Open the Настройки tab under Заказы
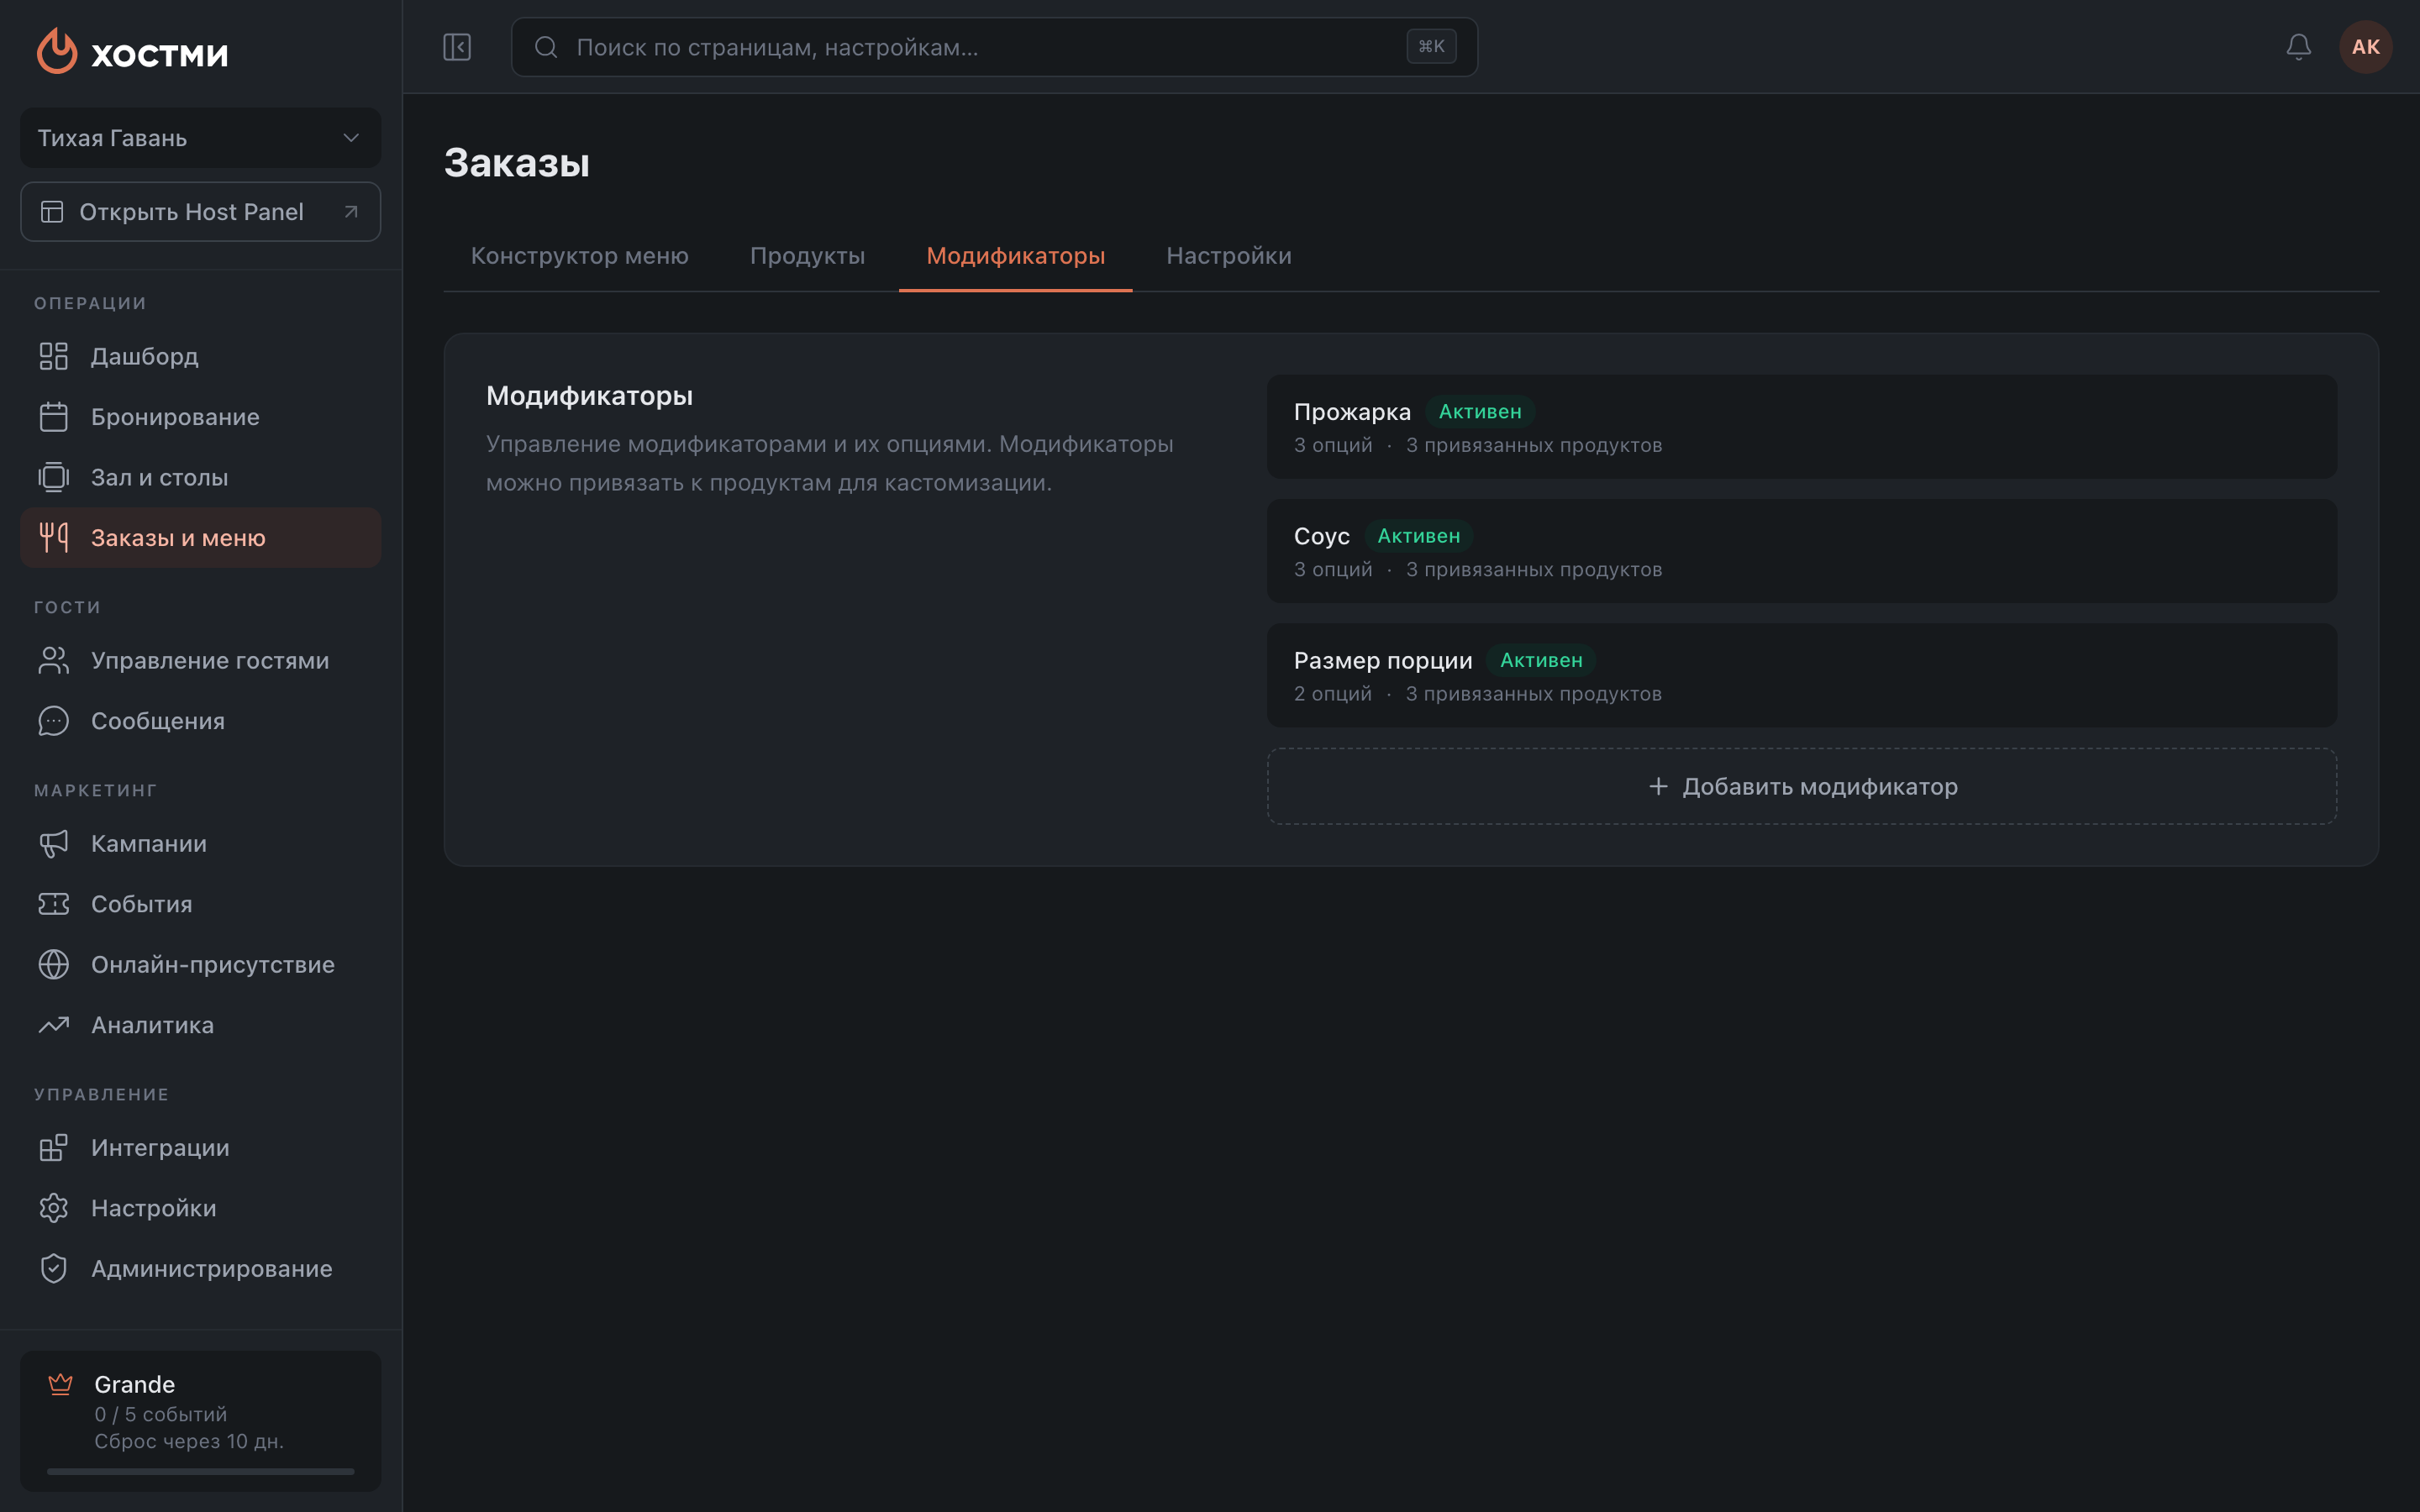2420x1512 pixels. coord(1229,256)
